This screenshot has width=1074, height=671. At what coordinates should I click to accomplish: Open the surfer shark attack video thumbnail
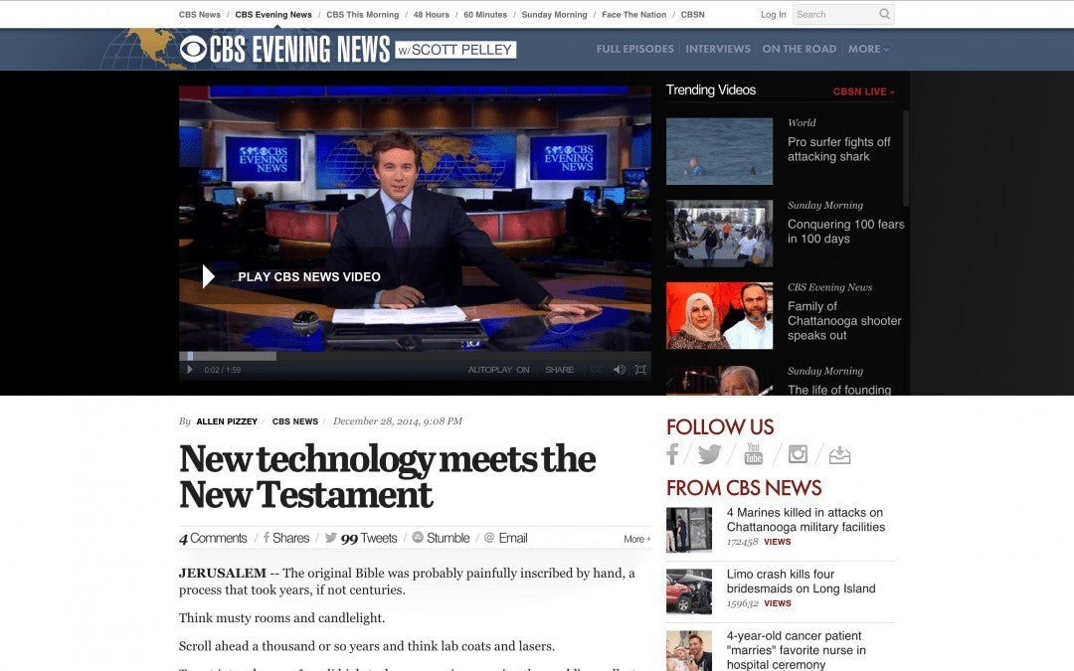pyautogui.click(x=719, y=151)
